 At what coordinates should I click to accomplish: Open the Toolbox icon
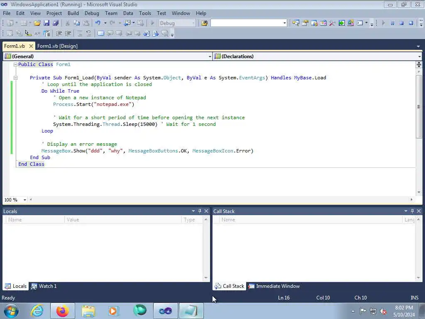pyautogui.click(x=332, y=23)
